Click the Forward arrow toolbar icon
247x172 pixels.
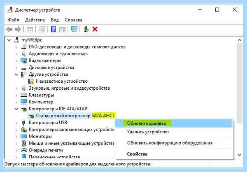(18, 29)
